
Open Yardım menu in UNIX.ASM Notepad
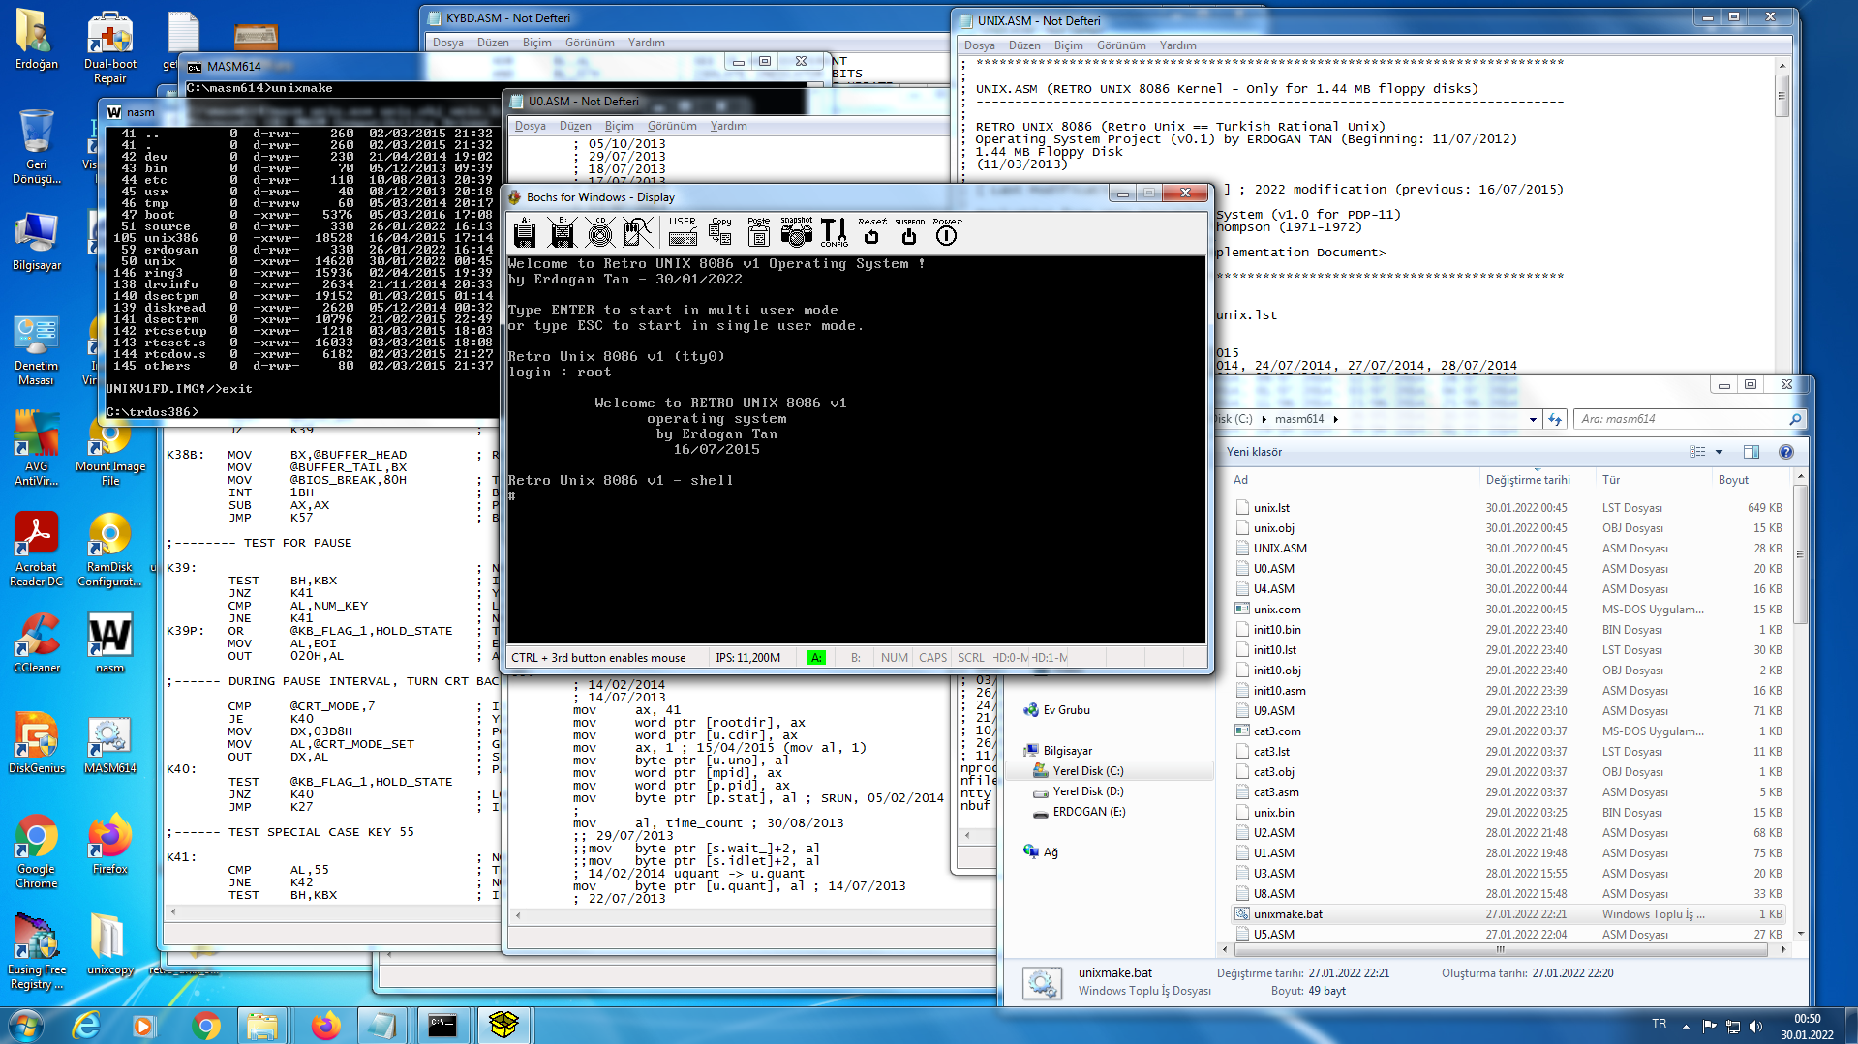[x=1178, y=45]
